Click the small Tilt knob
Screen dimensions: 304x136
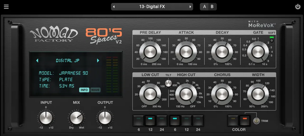tap(168, 83)
